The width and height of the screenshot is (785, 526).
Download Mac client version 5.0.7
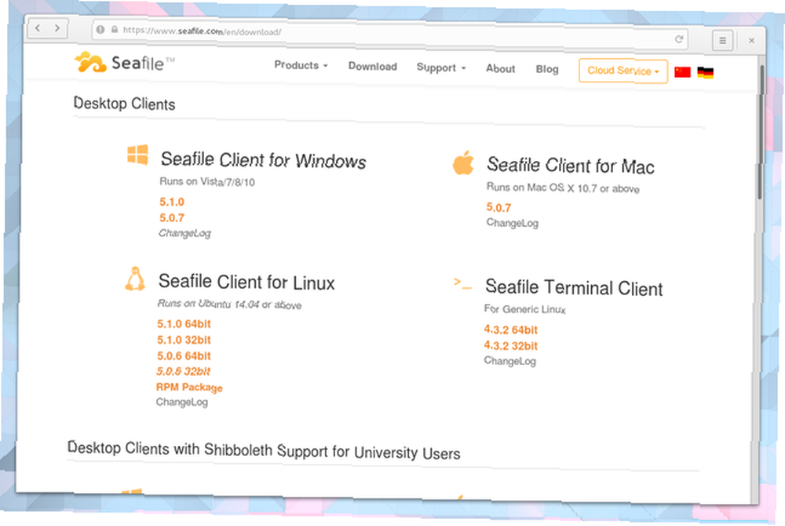coord(498,207)
